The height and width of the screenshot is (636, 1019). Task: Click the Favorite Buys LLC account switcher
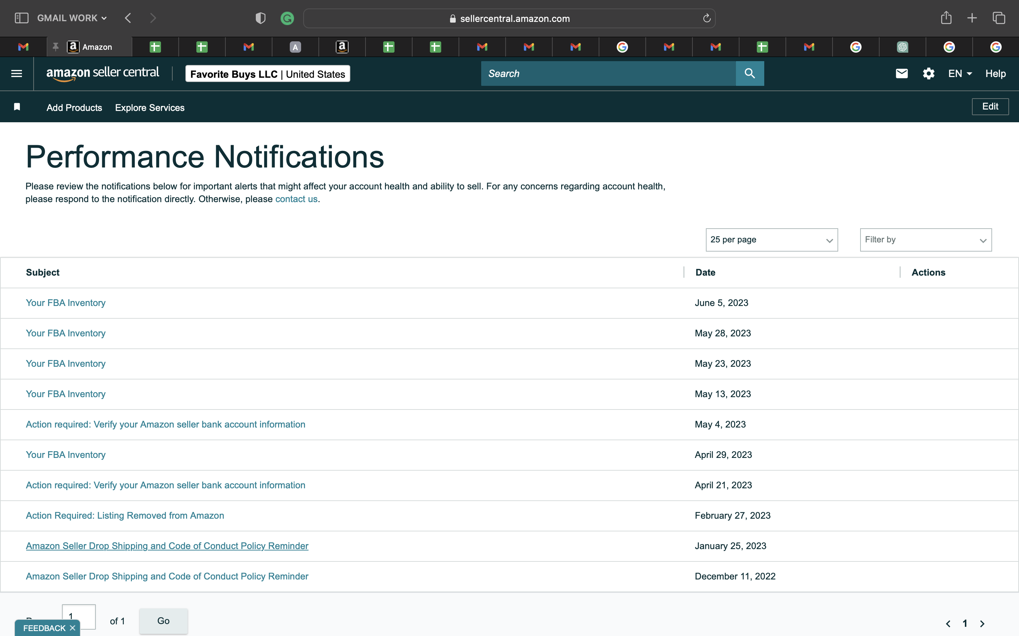click(267, 74)
